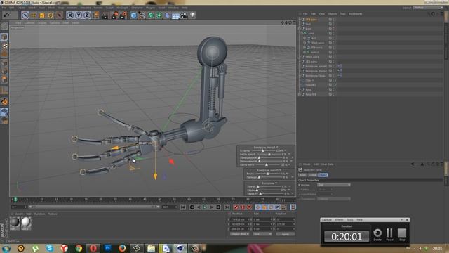Click the blue Deformer object icon
The height and width of the screenshot is (253, 449).
(167, 15)
